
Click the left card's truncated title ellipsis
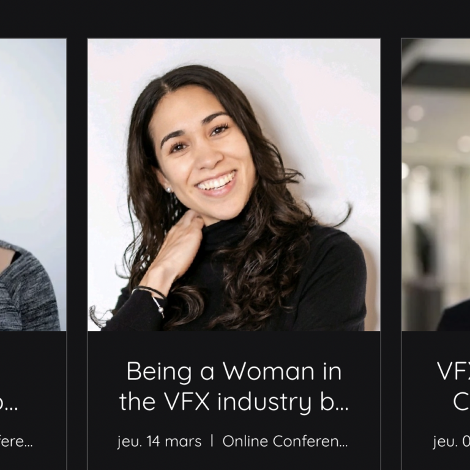(x=10, y=404)
